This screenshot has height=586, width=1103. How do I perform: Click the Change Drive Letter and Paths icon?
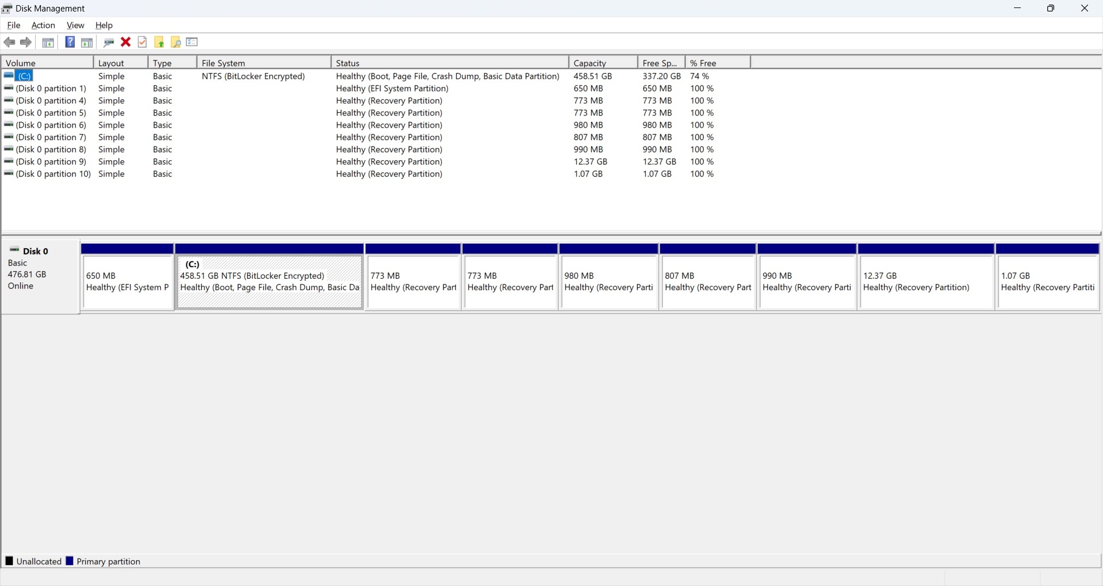pos(109,42)
